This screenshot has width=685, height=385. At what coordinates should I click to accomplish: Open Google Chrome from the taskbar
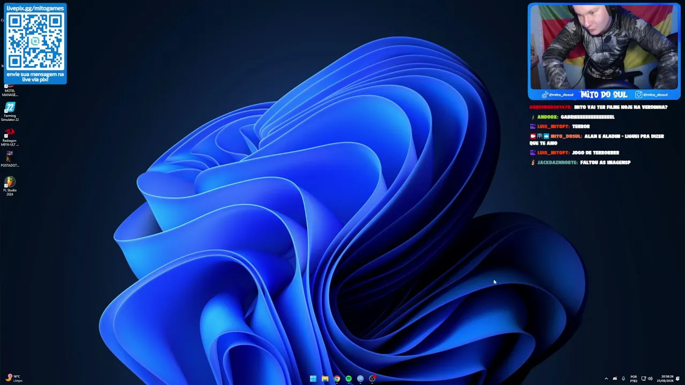337,379
